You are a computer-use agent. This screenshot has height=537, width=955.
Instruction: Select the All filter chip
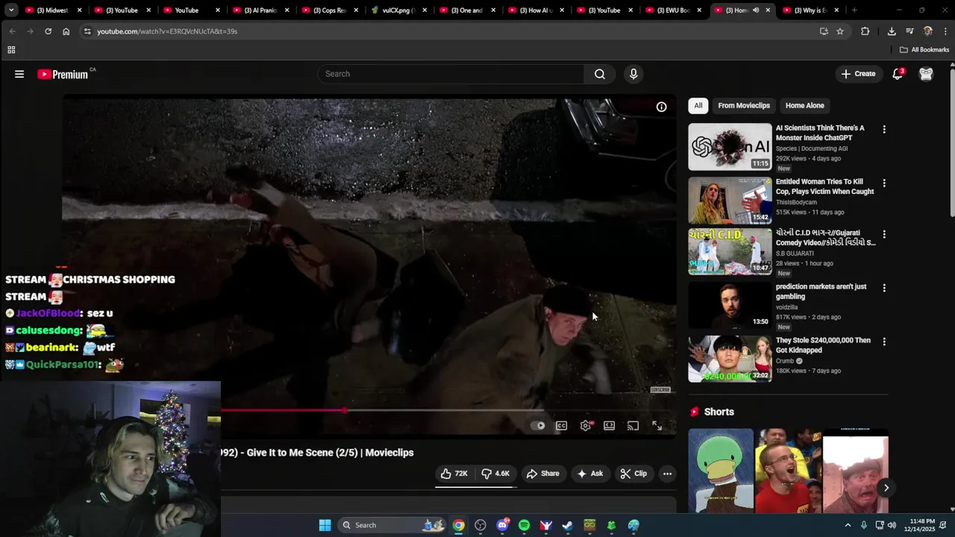click(698, 106)
